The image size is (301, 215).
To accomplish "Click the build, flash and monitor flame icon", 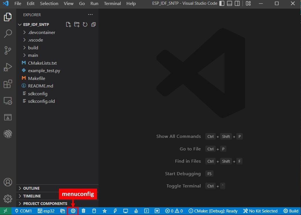I will click(136, 211).
